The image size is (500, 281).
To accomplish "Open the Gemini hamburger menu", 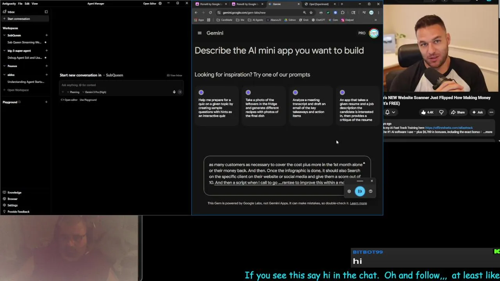I will (x=200, y=33).
